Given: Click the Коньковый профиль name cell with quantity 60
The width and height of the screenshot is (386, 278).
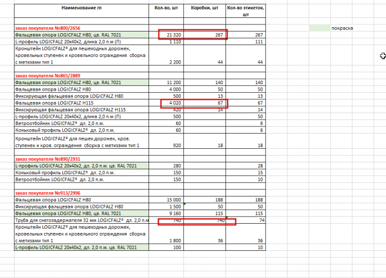Looking at the screenshot, I should pos(81,130).
